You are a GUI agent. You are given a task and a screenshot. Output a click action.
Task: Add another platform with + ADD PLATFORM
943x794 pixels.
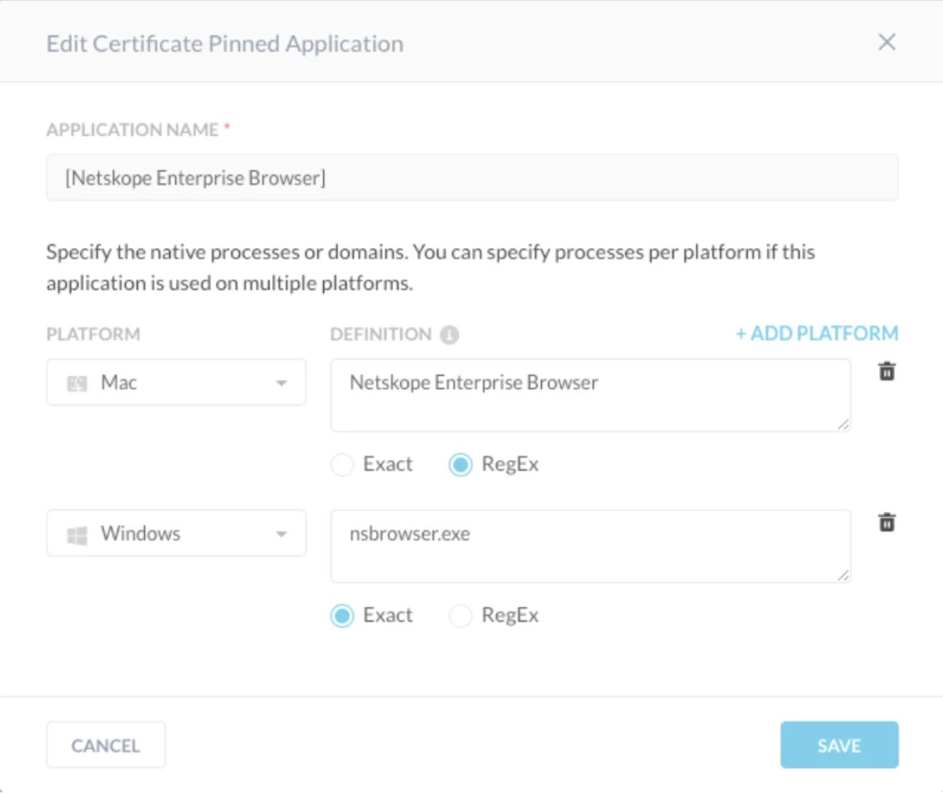[x=817, y=333]
